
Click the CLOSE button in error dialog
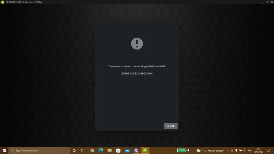[170, 126]
